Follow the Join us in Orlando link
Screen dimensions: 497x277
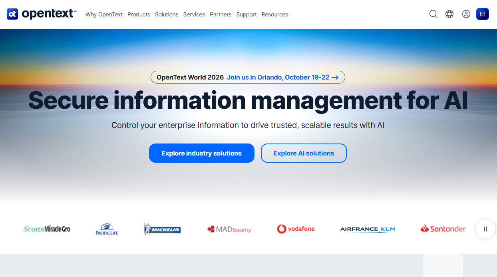click(x=283, y=77)
